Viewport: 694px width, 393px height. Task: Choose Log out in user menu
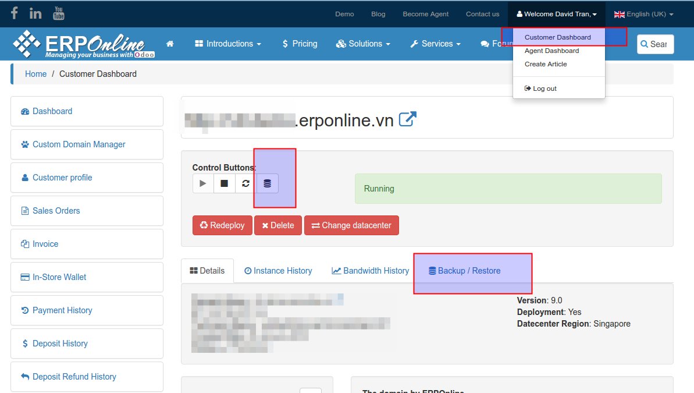(540, 88)
